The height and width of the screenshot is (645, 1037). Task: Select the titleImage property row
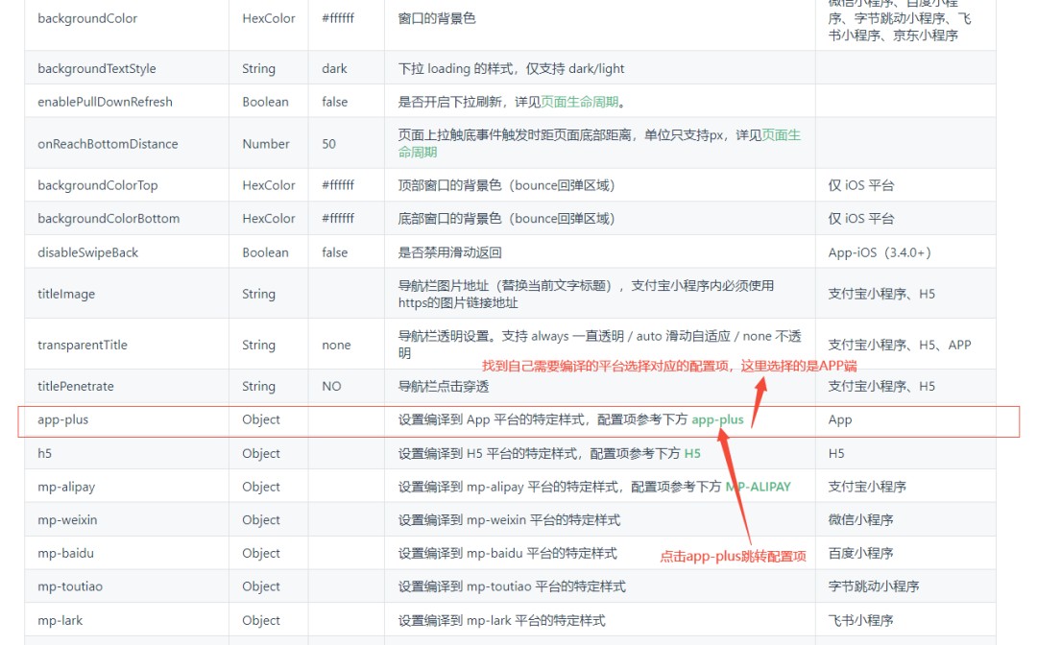click(x=68, y=294)
